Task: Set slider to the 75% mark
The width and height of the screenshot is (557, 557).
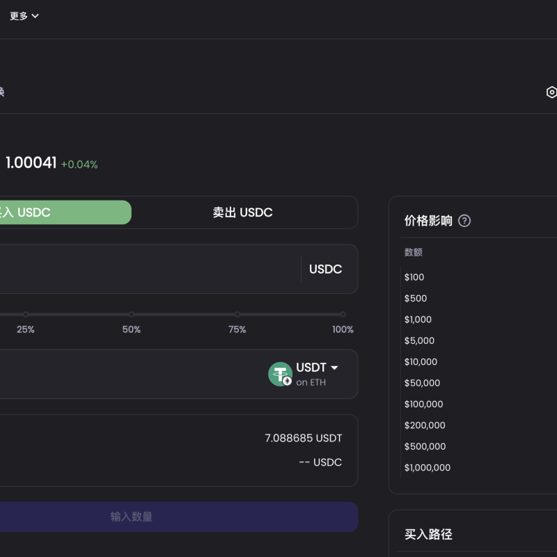Action: [x=237, y=315]
